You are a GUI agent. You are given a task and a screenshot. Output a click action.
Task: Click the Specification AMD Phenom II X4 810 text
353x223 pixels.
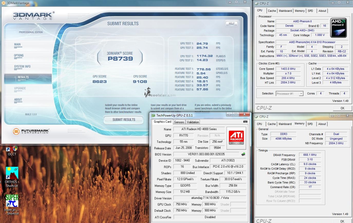[x=312, y=42]
